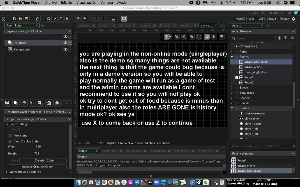Toggle visibility of the Background layer
Image resolution: width=300 pixels, height=187 pixels.
pyautogui.click(x=65, y=49)
